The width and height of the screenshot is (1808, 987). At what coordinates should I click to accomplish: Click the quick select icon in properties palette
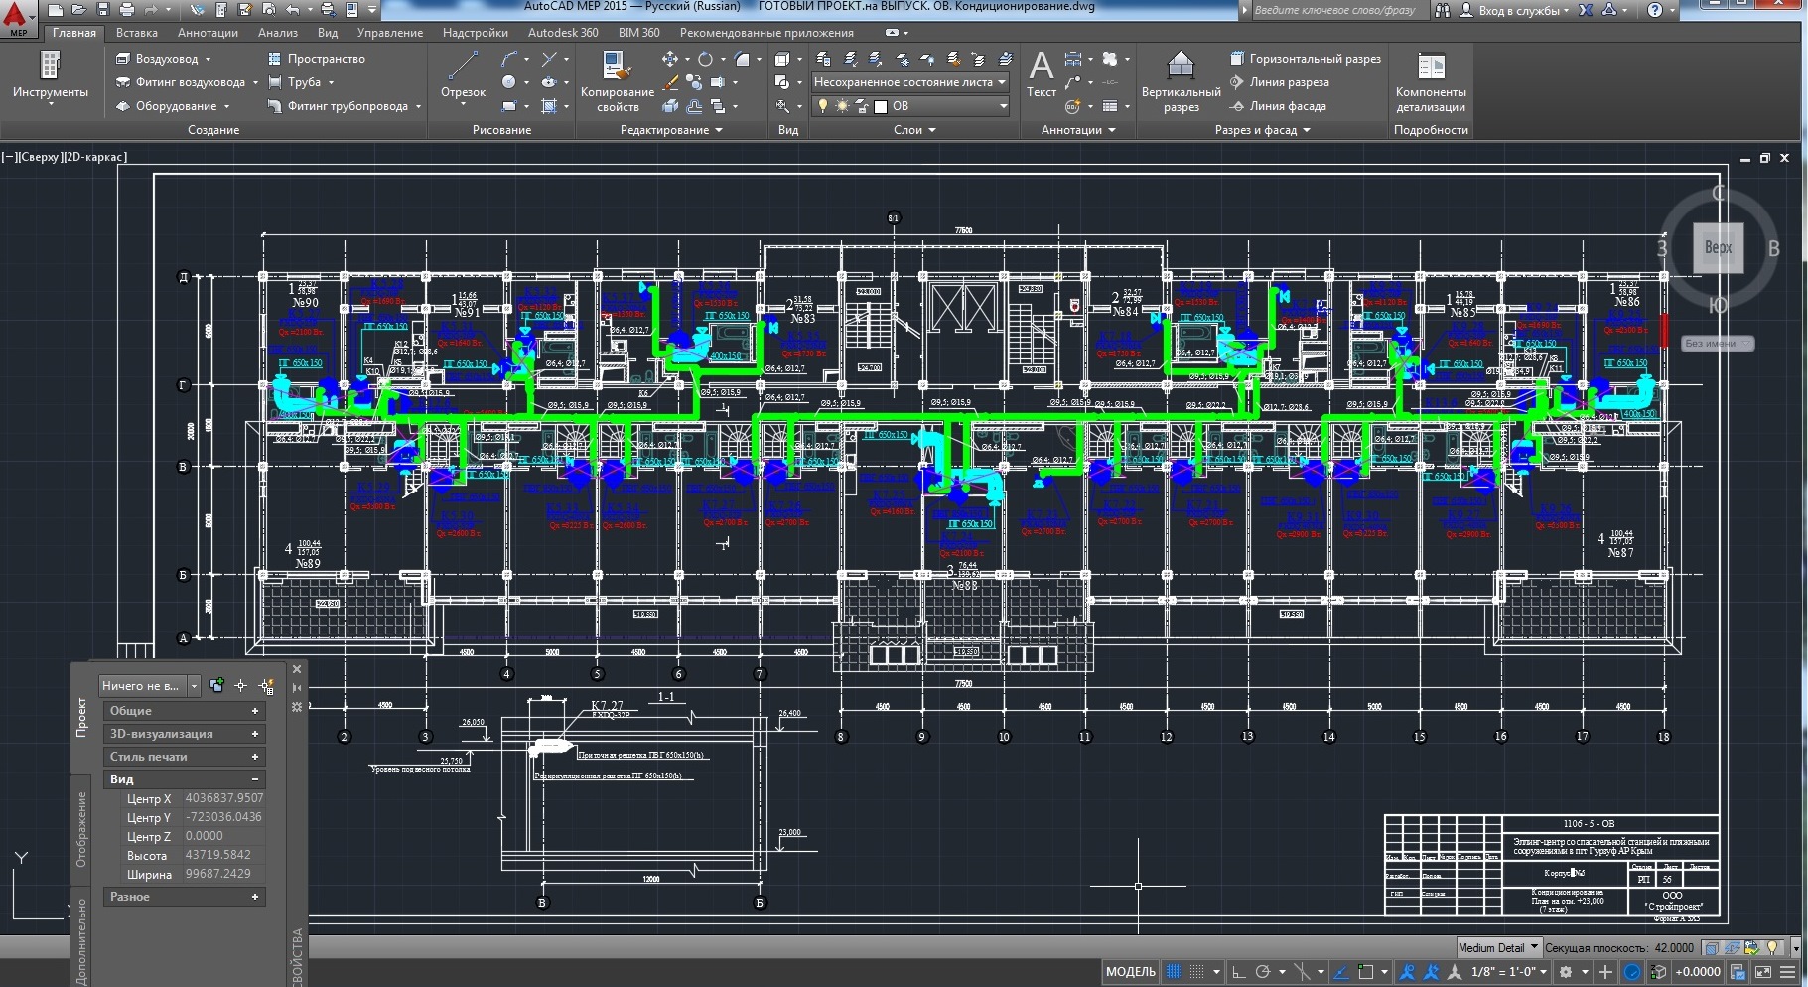[266, 686]
